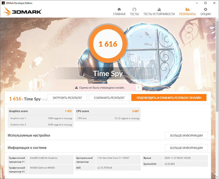219x179 pixels.
Task: Click the 3DMark title bar app icon
Action: (3, 3)
